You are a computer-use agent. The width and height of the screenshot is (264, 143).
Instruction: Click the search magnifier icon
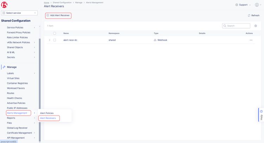(x=225, y=26)
